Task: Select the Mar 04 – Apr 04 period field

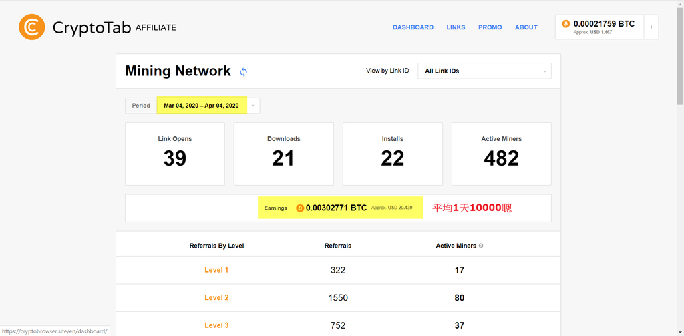Action: 202,106
